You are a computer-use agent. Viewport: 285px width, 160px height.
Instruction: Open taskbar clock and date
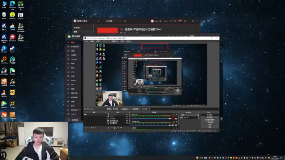click(x=275, y=158)
